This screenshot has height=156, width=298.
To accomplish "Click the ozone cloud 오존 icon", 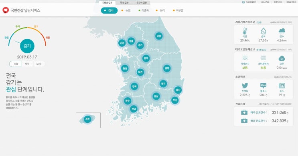I will point(282,58).
